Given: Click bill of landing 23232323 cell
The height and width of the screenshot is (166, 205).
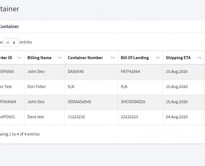Looking at the screenshot, I should 140,117.
